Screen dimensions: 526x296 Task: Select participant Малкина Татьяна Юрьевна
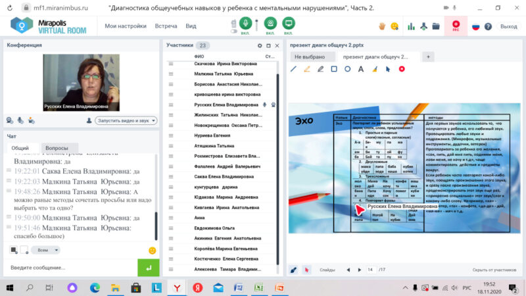pos(224,74)
